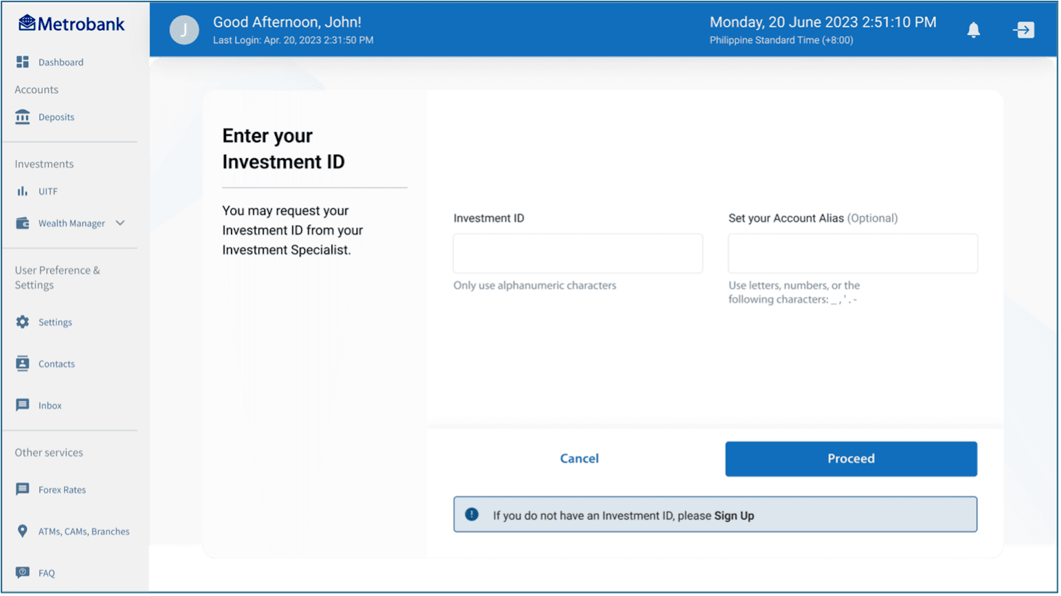Focus the Investment ID field
1061x596 pixels.
point(578,253)
